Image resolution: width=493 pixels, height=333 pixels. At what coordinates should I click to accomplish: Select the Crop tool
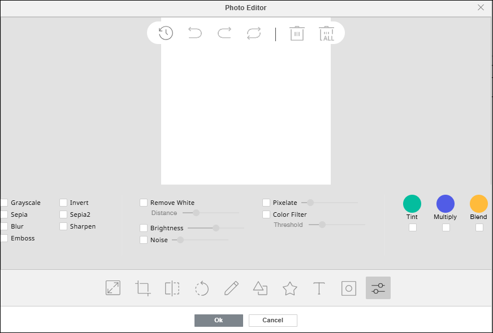[143, 288]
